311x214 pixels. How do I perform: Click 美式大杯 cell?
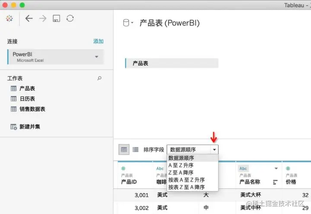[251, 195]
